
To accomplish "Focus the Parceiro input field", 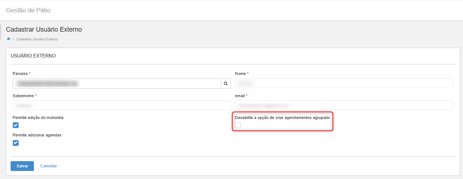I will coord(117,84).
